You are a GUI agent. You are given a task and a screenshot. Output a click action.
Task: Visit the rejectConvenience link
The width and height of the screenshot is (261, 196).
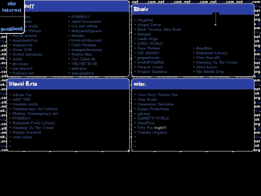(86, 21)
